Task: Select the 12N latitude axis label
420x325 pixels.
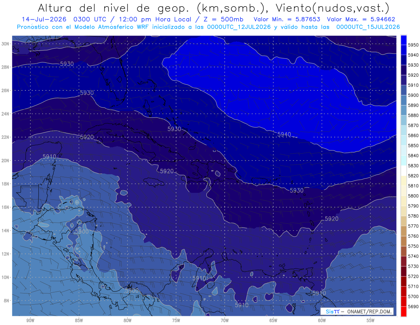Action: coord(5,254)
